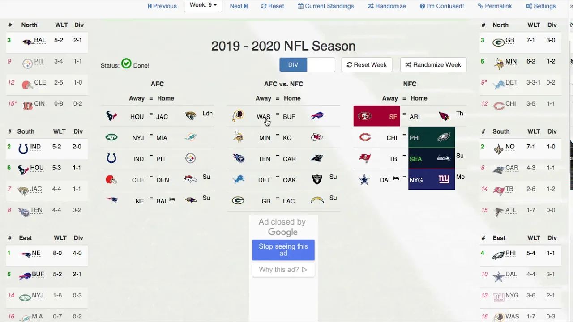The image size is (573, 322).
Task: Select the Jets logo in NYJ-MIA game
Action: pyautogui.click(x=111, y=137)
